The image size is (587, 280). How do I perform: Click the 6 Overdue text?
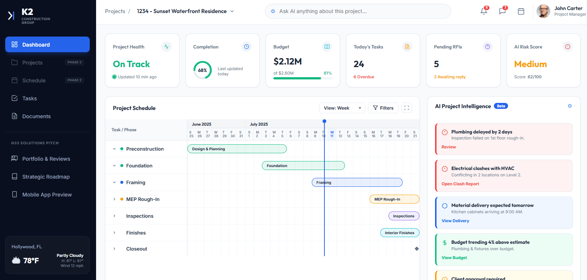coord(364,77)
